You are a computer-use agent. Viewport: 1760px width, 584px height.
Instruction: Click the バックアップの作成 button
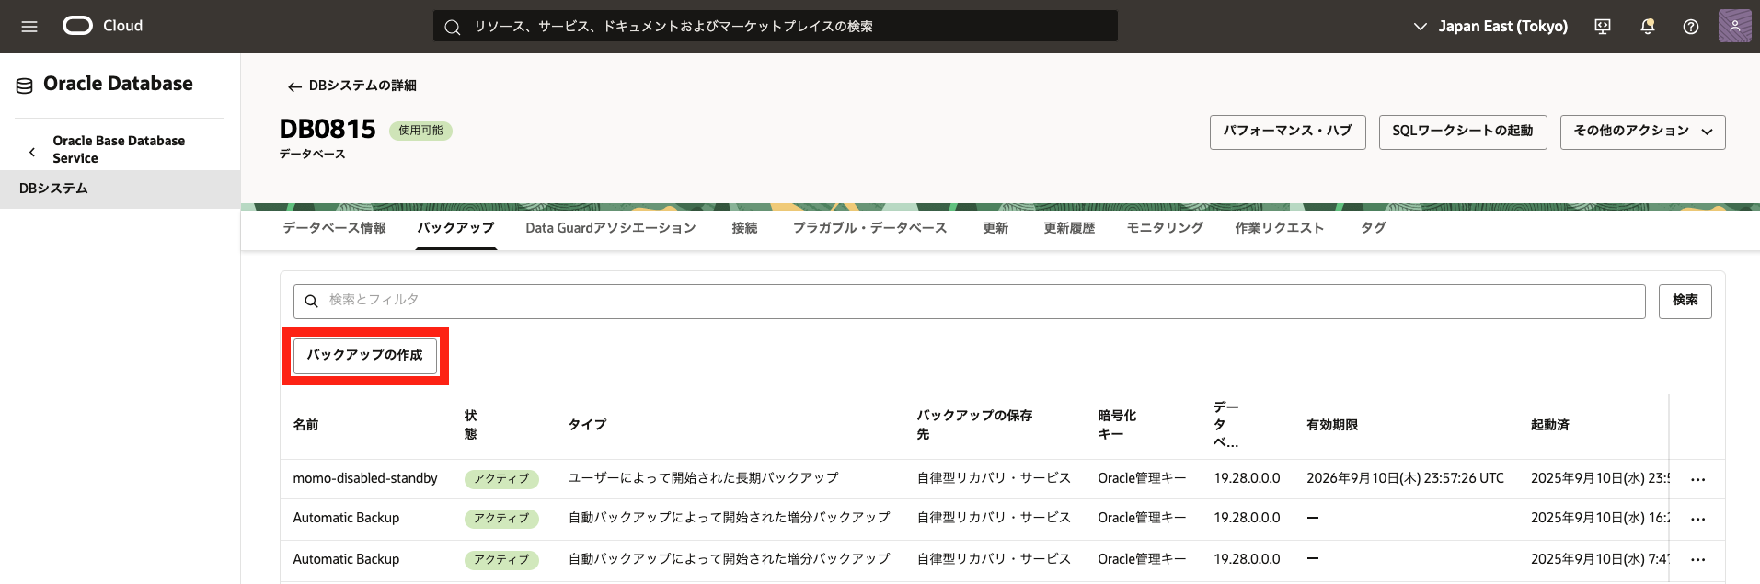[x=364, y=356]
